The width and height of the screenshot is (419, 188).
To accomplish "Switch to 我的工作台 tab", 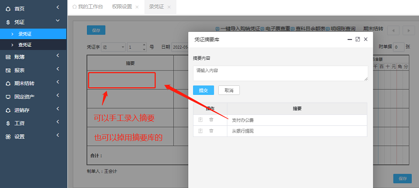I will tap(87, 7).
